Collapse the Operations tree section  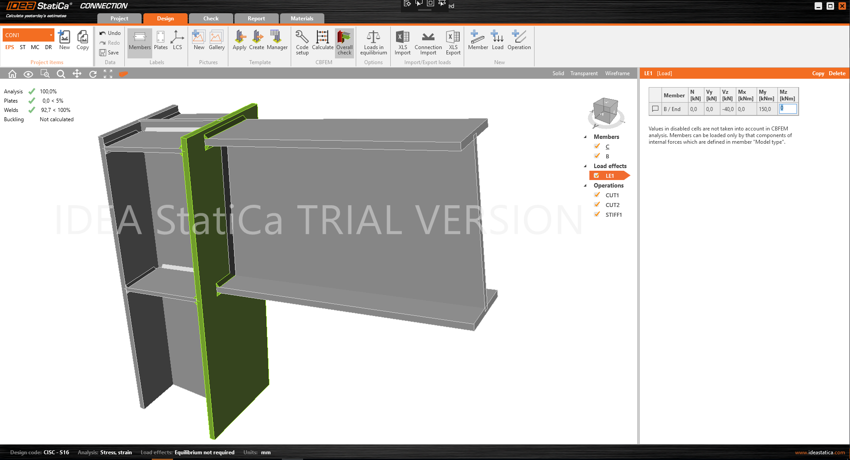585,186
